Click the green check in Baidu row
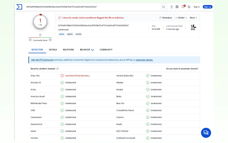The image size is (228, 143). 148,96
